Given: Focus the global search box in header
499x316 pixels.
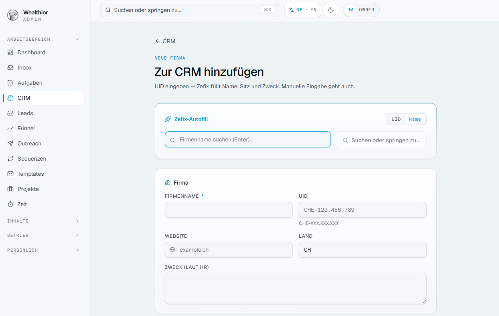Looking at the screenshot, I should [x=190, y=10].
